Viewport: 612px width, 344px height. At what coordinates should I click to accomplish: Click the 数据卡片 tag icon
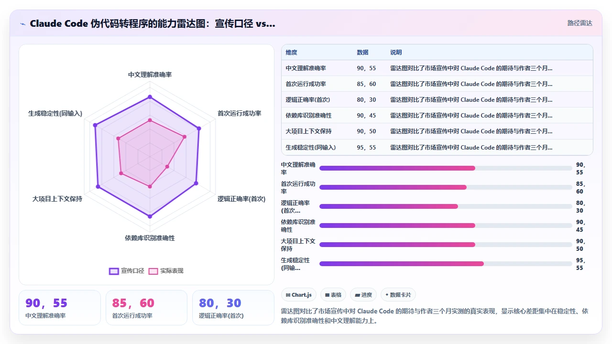387,295
